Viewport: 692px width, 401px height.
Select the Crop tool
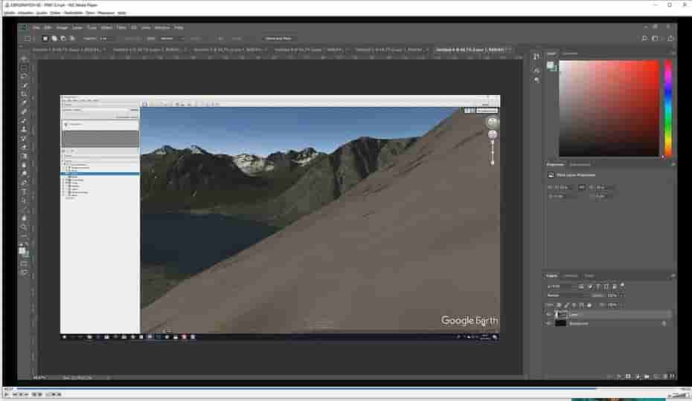[24, 94]
